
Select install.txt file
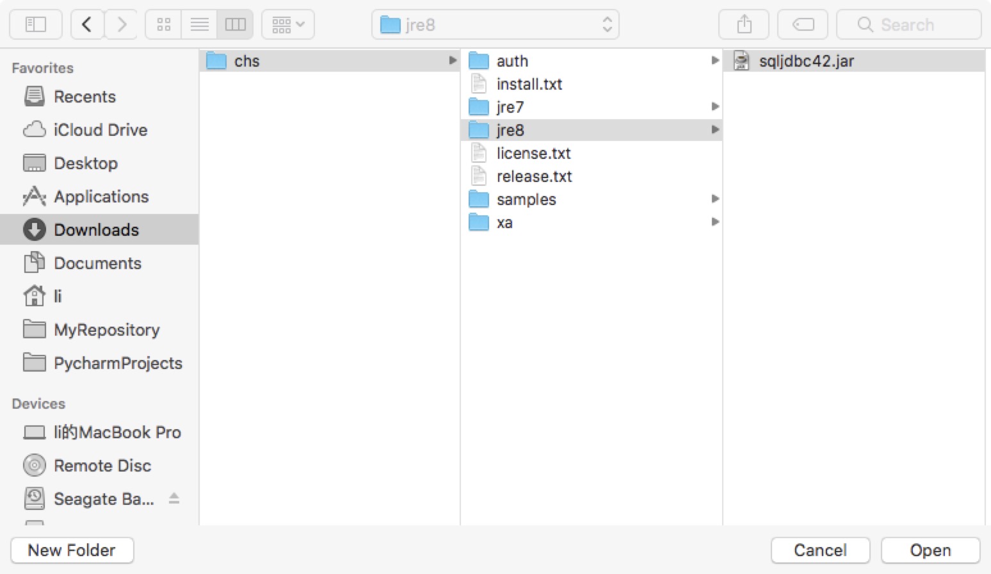[x=592, y=84]
